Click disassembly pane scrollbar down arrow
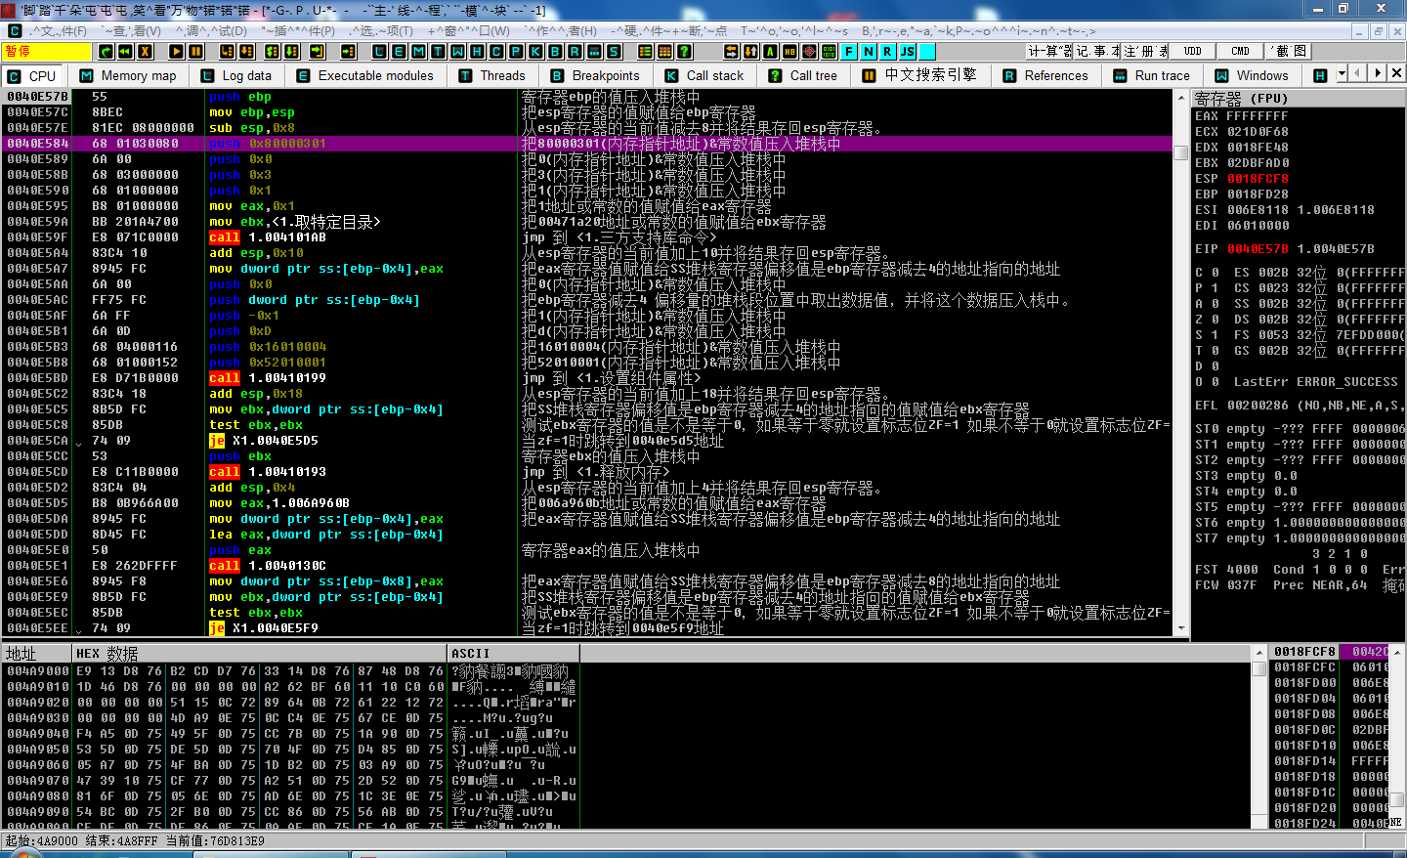 coord(1181,628)
